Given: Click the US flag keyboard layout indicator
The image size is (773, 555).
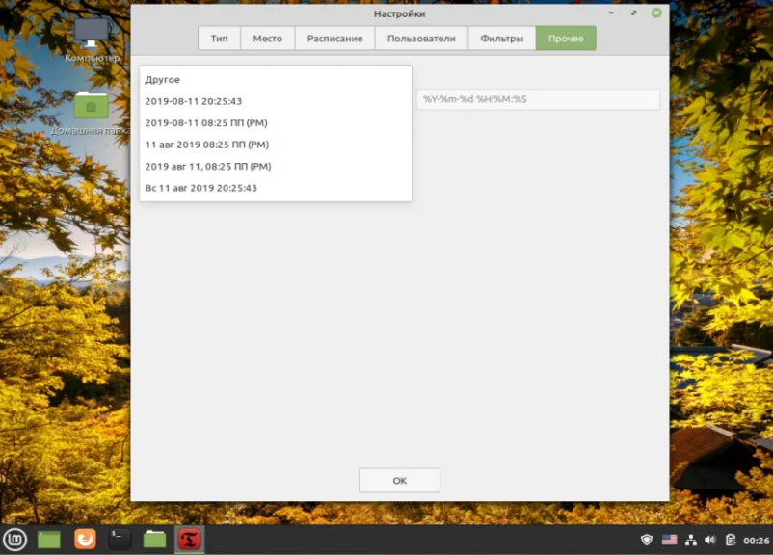Looking at the screenshot, I should (669, 541).
